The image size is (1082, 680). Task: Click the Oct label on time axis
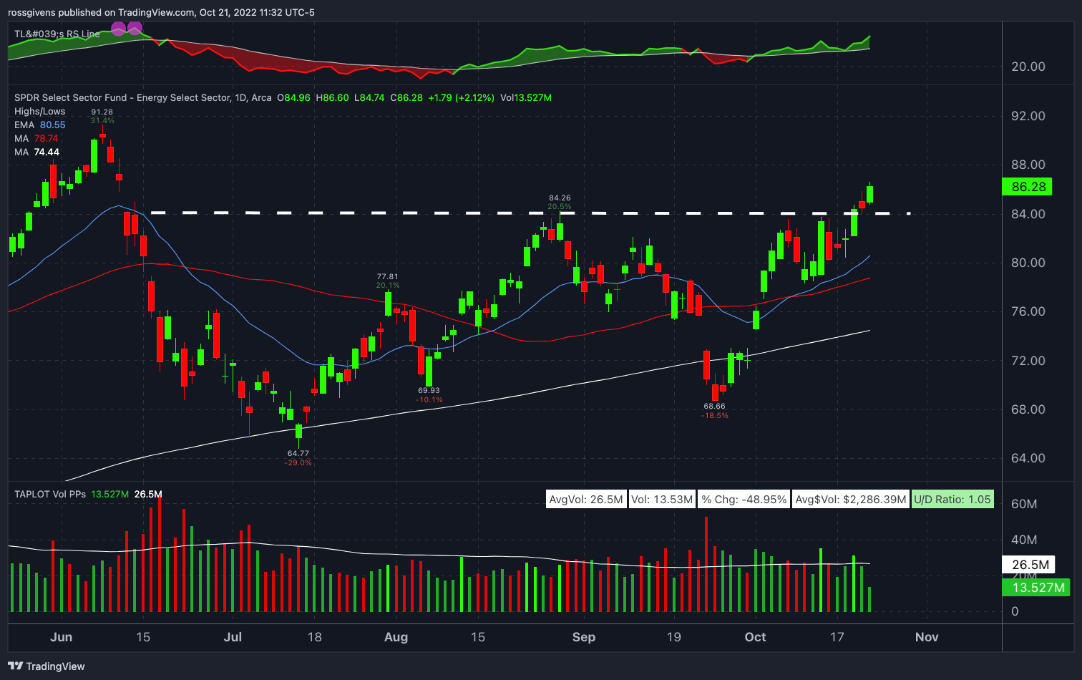(755, 637)
